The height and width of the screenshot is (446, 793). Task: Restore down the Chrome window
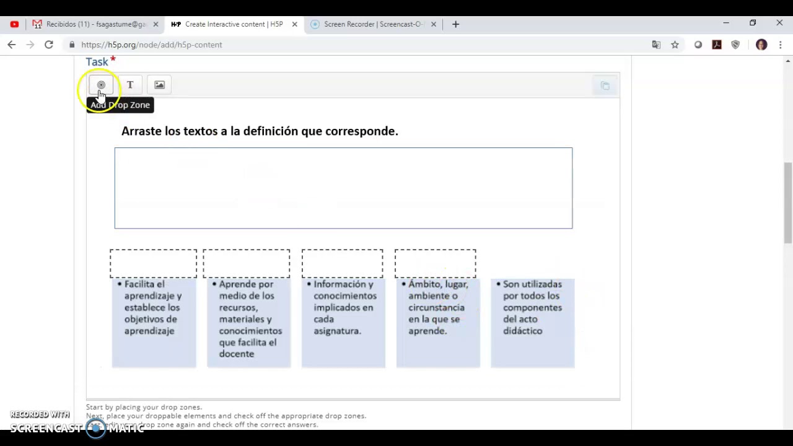(753, 24)
